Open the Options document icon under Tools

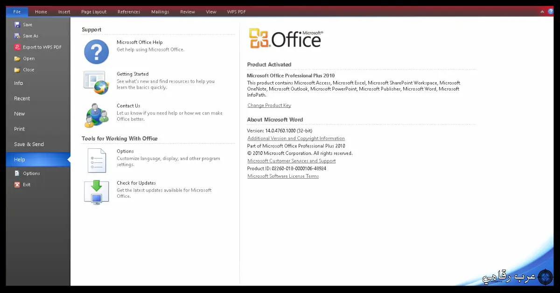[96, 160]
